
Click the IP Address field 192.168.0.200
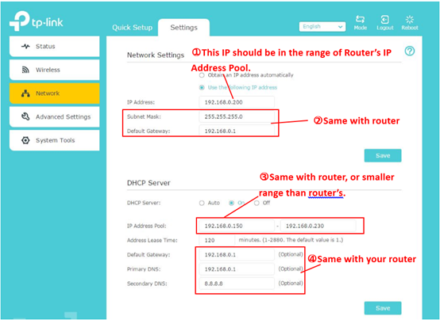pos(237,102)
